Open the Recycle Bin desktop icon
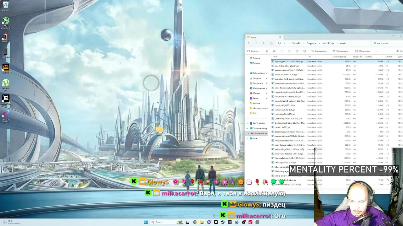This screenshot has width=403, height=226. tap(6, 6)
